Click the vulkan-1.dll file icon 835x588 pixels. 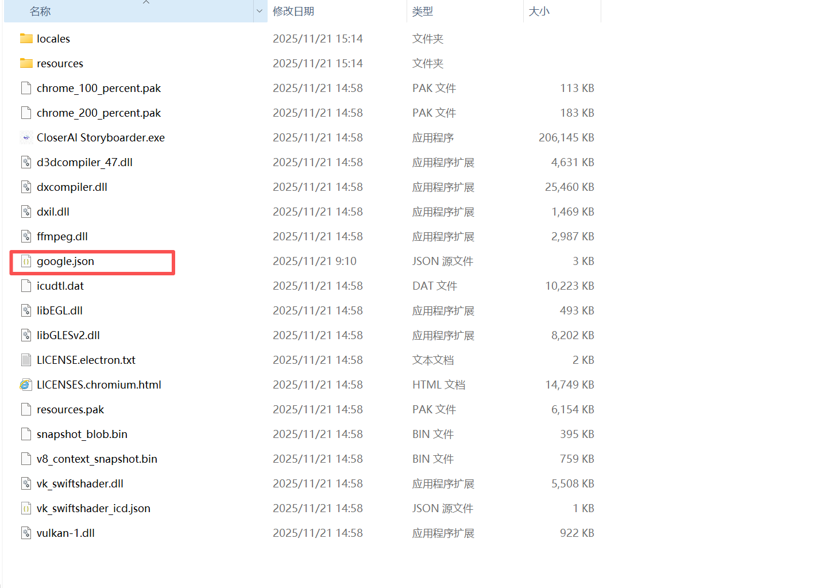(x=26, y=533)
